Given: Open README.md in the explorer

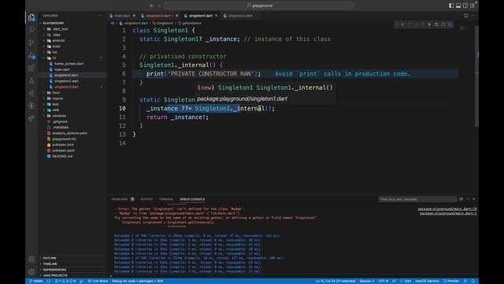Looking at the screenshot, I should [x=72, y=156].
